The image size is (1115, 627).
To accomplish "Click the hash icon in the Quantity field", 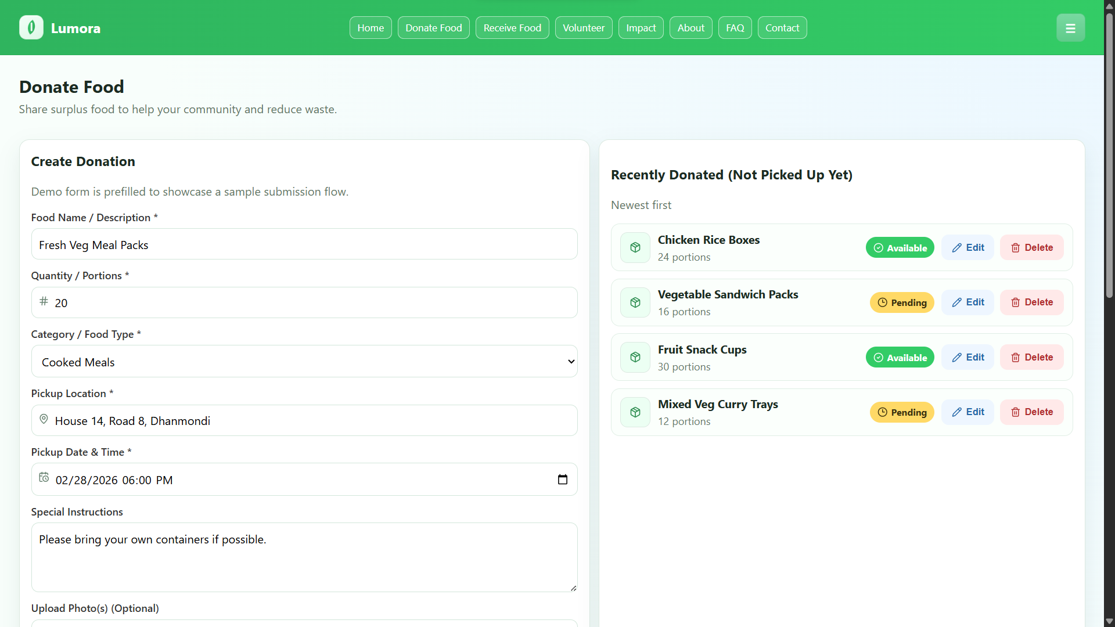I will [x=44, y=301].
